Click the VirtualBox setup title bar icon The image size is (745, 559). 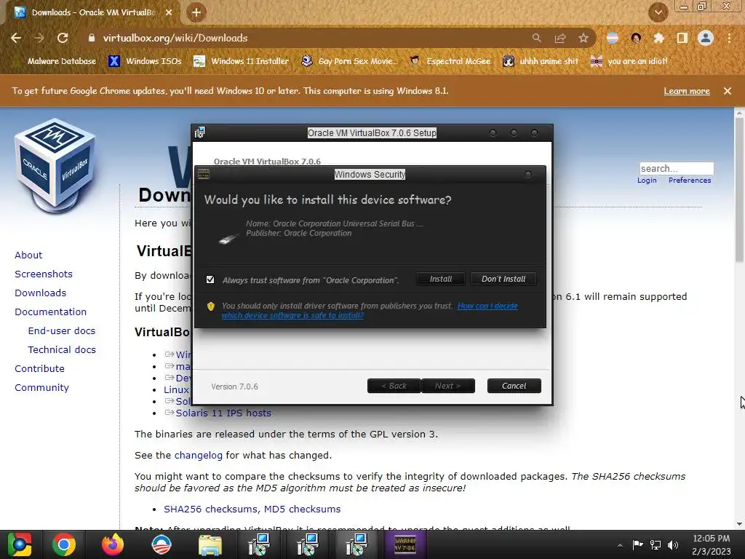click(x=200, y=132)
